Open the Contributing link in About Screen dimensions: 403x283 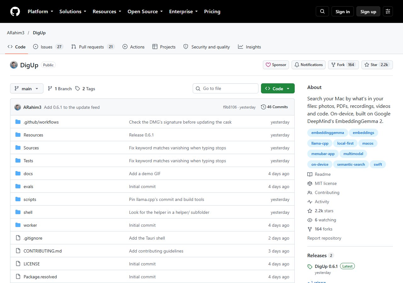pyautogui.click(x=323, y=192)
